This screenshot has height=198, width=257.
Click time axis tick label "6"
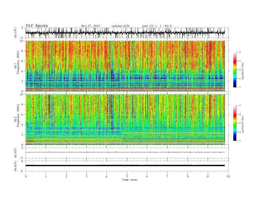[x=147, y=176]
